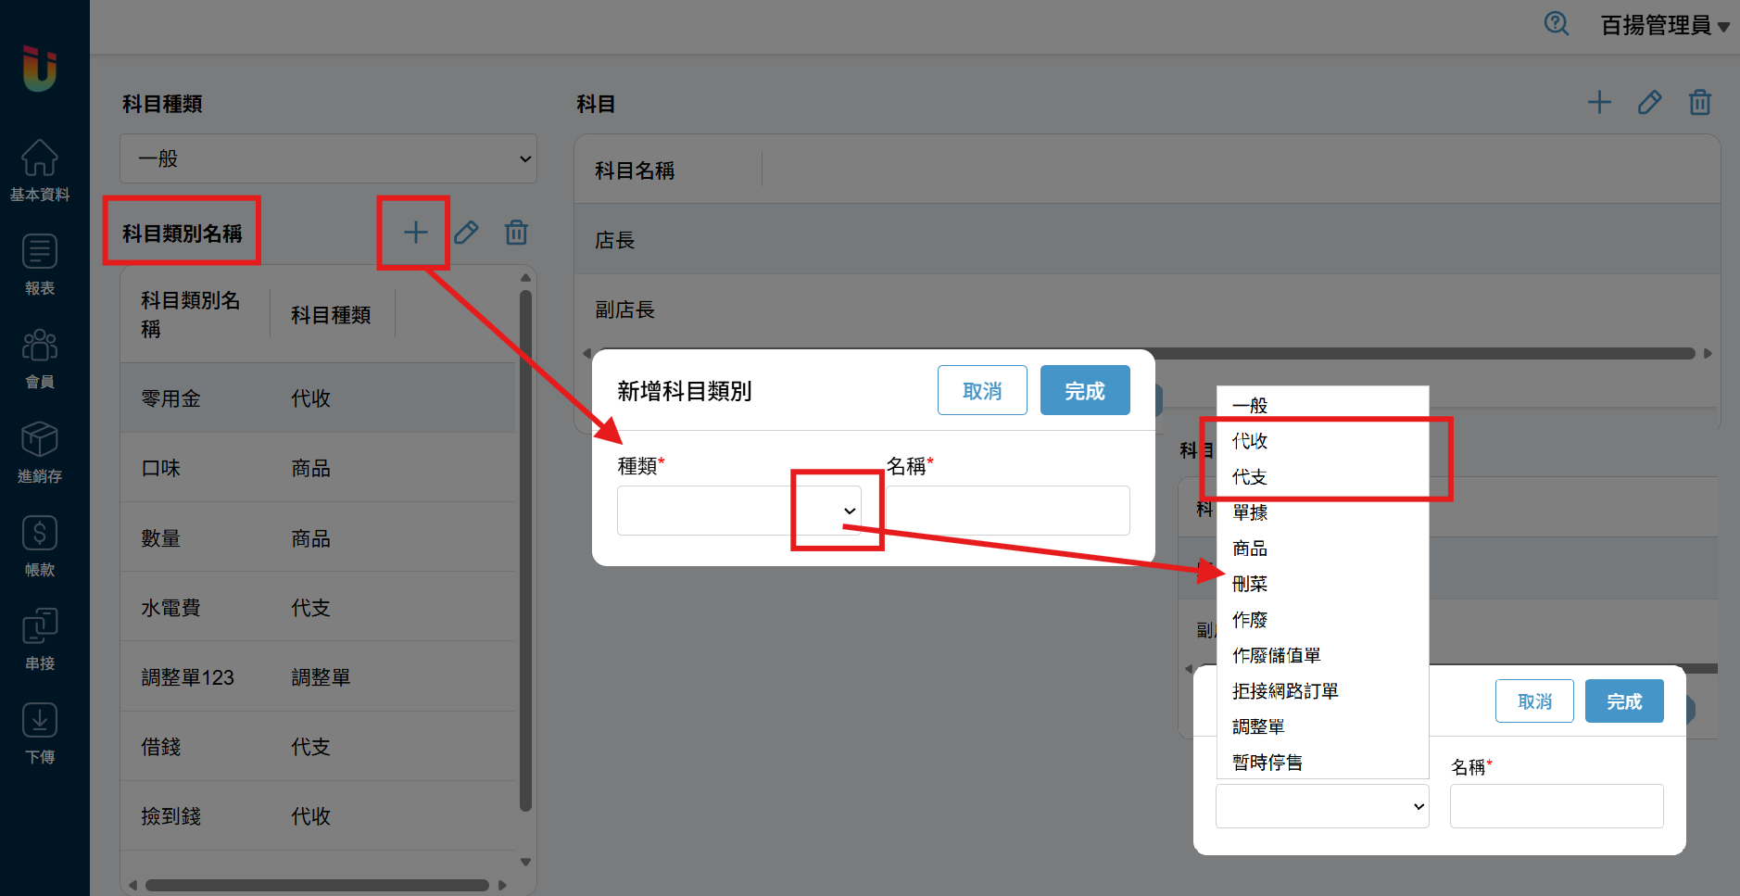Select 代收 from the dropdown list
Image resolution: width=1740 pixels, height=896 pixels.
tap(1250, 441)
